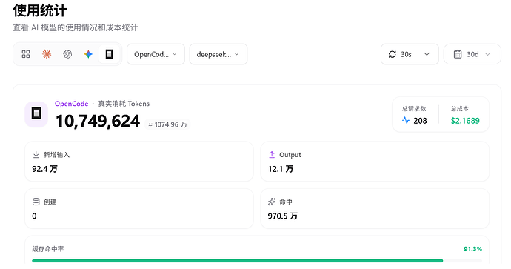Screen dimensions: 511x269
Task: Click the green cache hit rate bar
Action: coord(237,261)
